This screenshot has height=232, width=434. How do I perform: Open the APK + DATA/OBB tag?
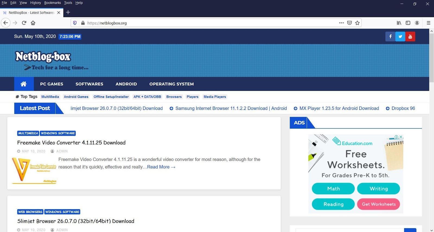pos(147,97)
